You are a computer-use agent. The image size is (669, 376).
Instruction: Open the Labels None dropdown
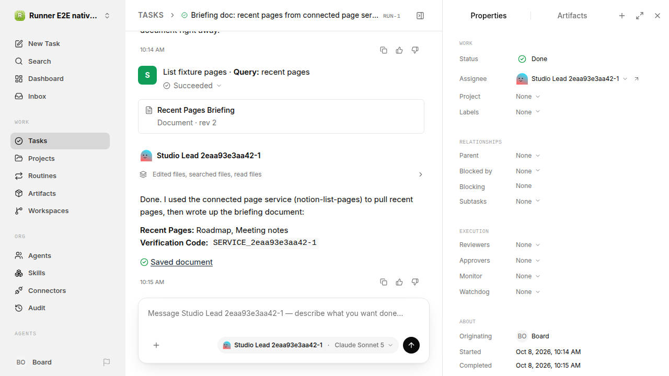(x=528, y=112)
